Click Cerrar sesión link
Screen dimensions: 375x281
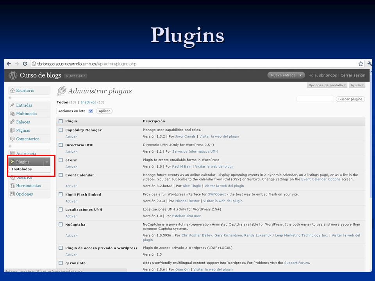click(353, 75)
